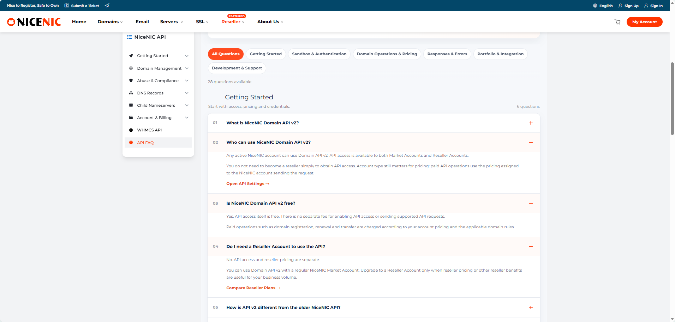Open the Reseller featured menu
This screenshot has width=675, height=322.
tap(233, 22)
